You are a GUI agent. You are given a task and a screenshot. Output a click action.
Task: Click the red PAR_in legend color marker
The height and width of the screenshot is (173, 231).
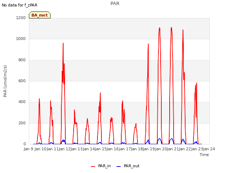coord(93,166)
